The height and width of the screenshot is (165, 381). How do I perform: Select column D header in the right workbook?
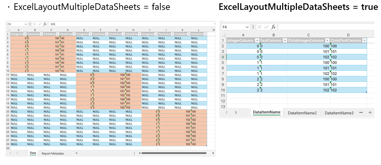pos(348,35)
